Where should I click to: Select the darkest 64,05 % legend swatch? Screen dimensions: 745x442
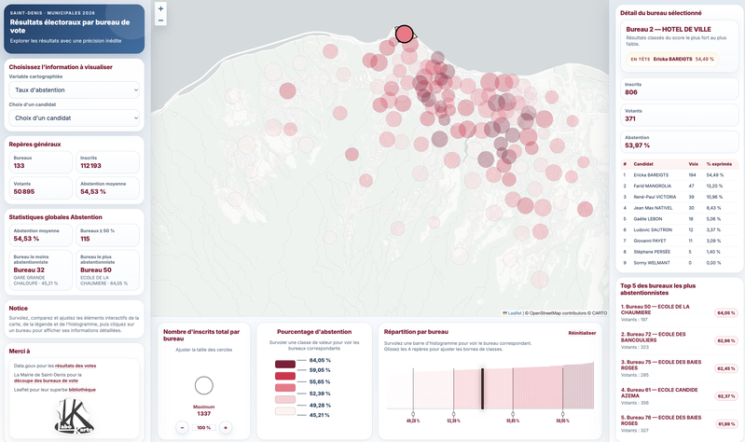point(285,360)
